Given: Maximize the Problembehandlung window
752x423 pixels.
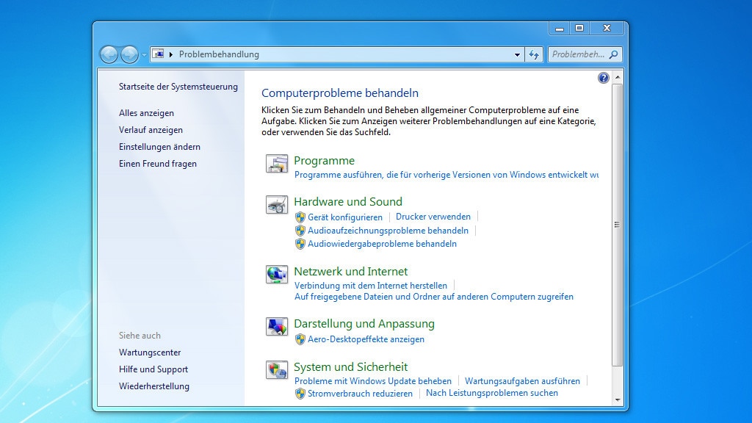Looking at the screenshot, I should pyautogui.click(x=579, y=29).
